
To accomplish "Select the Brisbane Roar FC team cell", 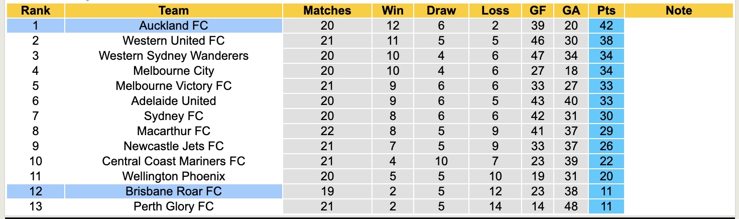I will (x=173, y=191).
